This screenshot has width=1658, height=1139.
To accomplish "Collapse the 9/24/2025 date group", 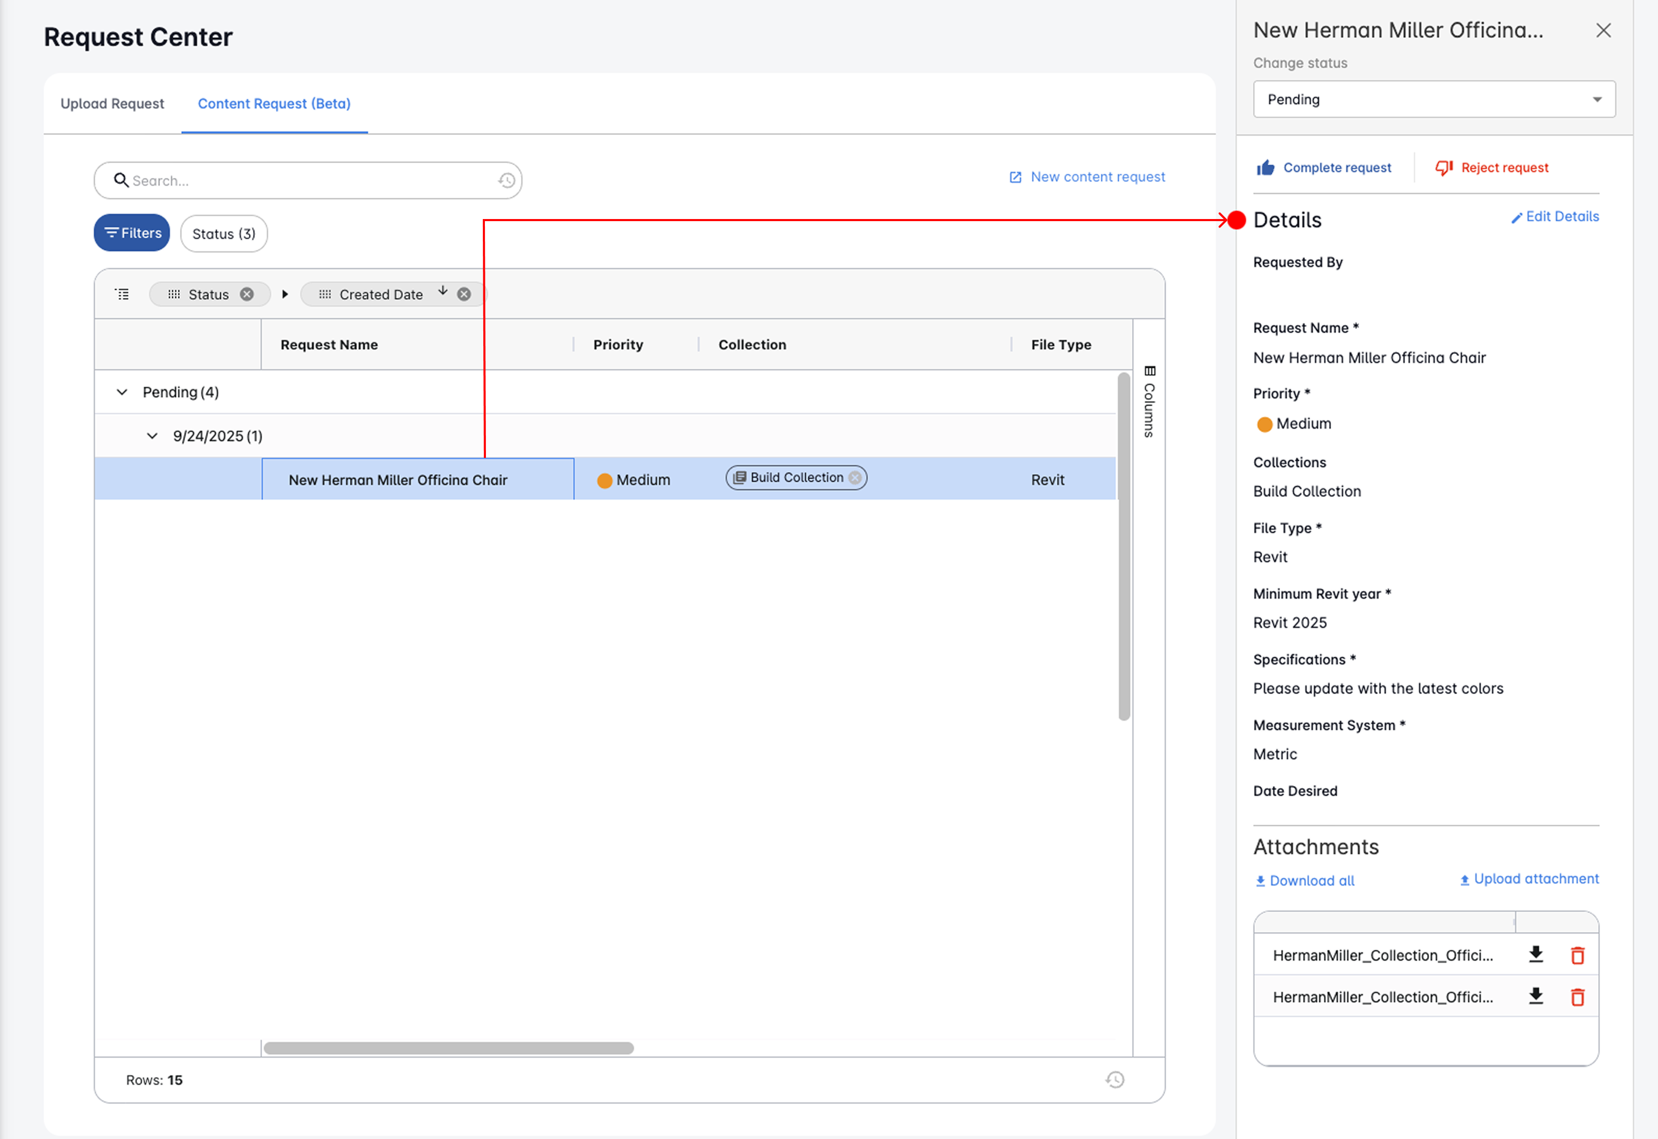I will [152, 436].
